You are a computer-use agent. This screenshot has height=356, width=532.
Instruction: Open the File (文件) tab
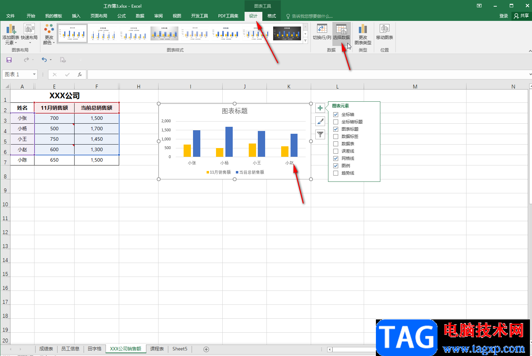10,16
